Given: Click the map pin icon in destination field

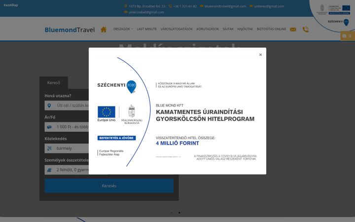Looking at the screenshot, I should tap(49, 106).
